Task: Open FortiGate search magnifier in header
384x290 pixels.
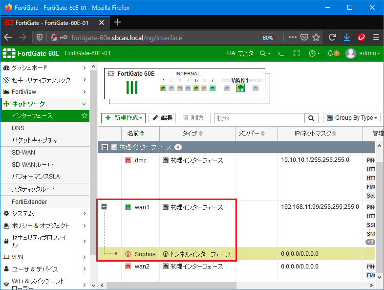Action: [265, 53]
